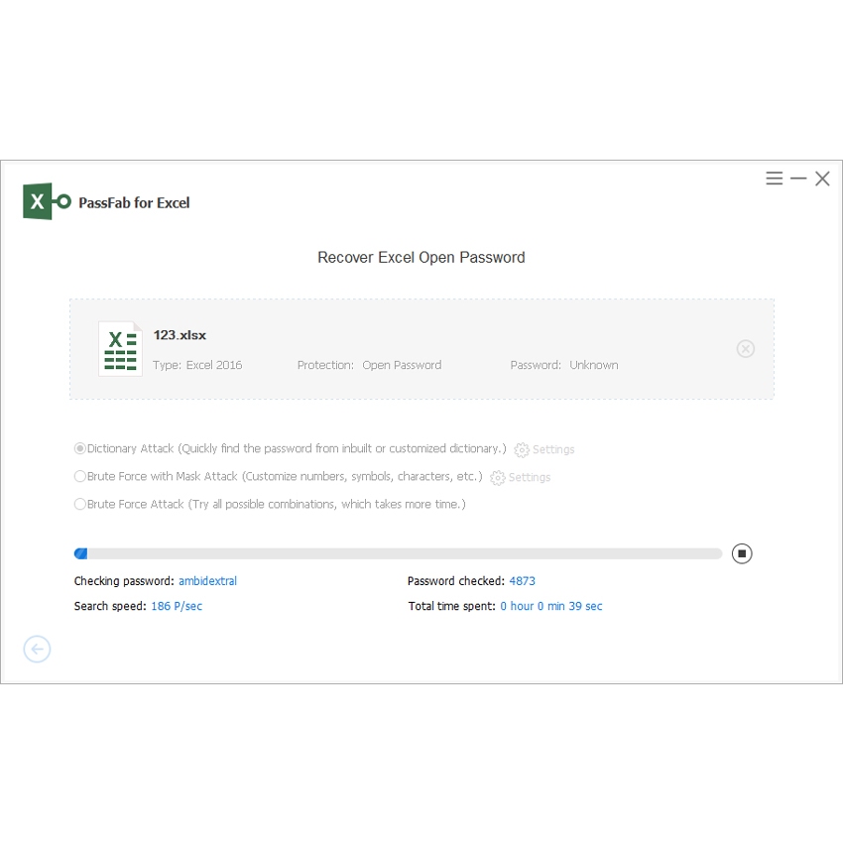Select Brute Force with Mask Attack option

[80, 476]
